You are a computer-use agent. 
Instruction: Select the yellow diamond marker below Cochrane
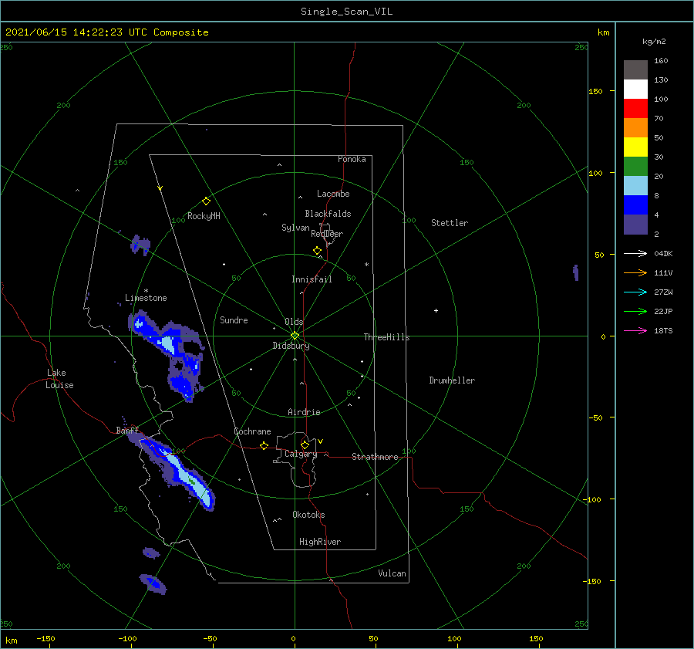[x=264, y=445]
